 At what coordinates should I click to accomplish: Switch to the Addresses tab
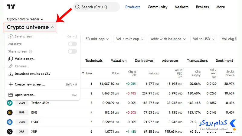click(170, 61)
